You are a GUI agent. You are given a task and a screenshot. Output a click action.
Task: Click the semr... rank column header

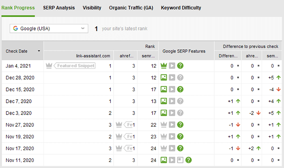click(148, 56)
